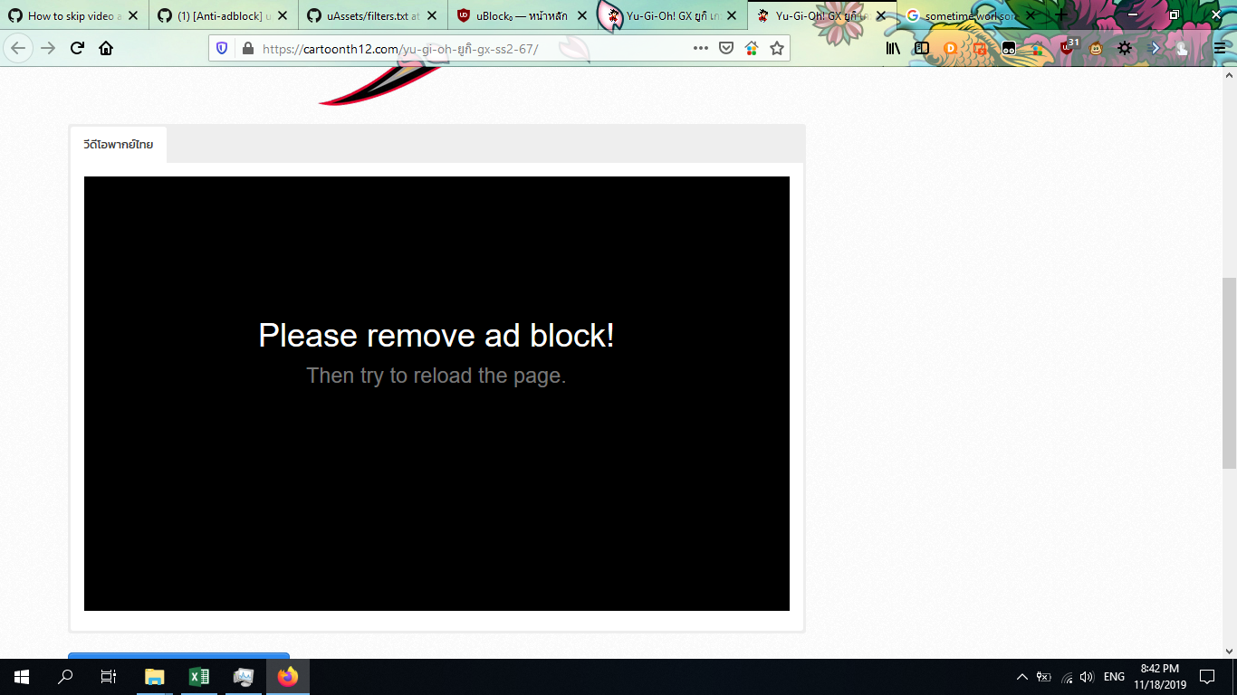Click the monkey-faced userscript extension icon
Viewport: 1237px width, 695px height.
tap(1097, 49)
